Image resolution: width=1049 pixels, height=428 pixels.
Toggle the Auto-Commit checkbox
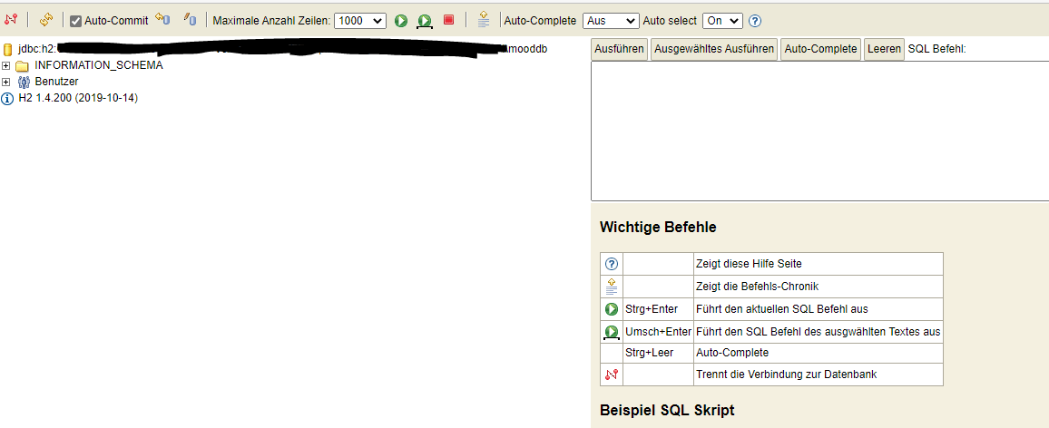coord(75,21)
